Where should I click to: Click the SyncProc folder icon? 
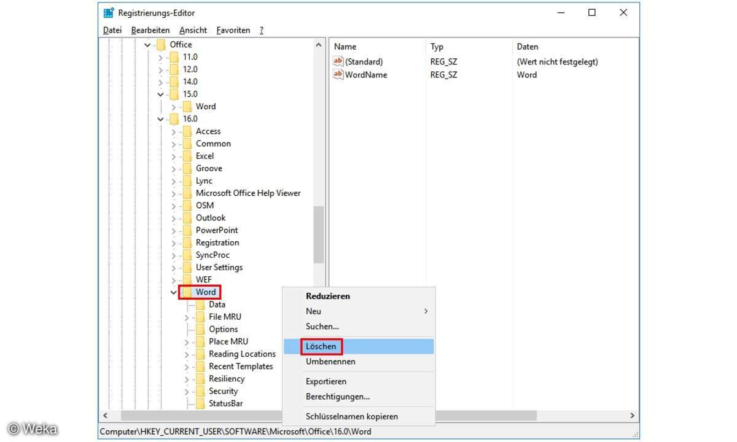(x=187, y=255)
